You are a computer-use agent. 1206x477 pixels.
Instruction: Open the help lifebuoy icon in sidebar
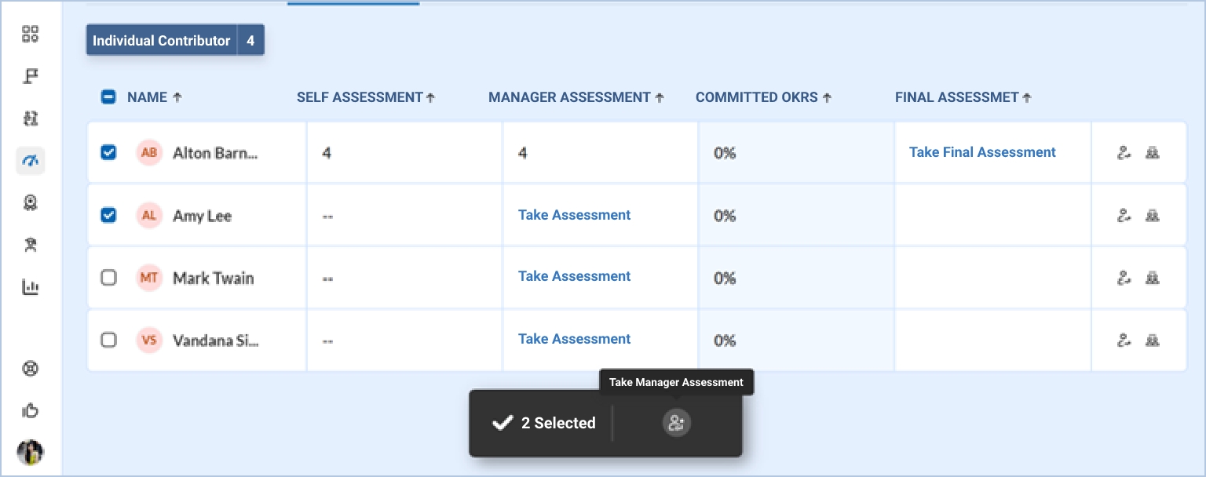coord(30,369)
